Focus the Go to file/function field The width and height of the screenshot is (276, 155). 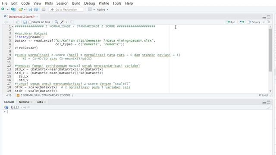66,9
